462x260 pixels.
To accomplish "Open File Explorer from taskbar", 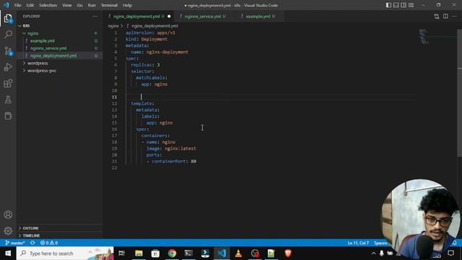I will [139, 253].
